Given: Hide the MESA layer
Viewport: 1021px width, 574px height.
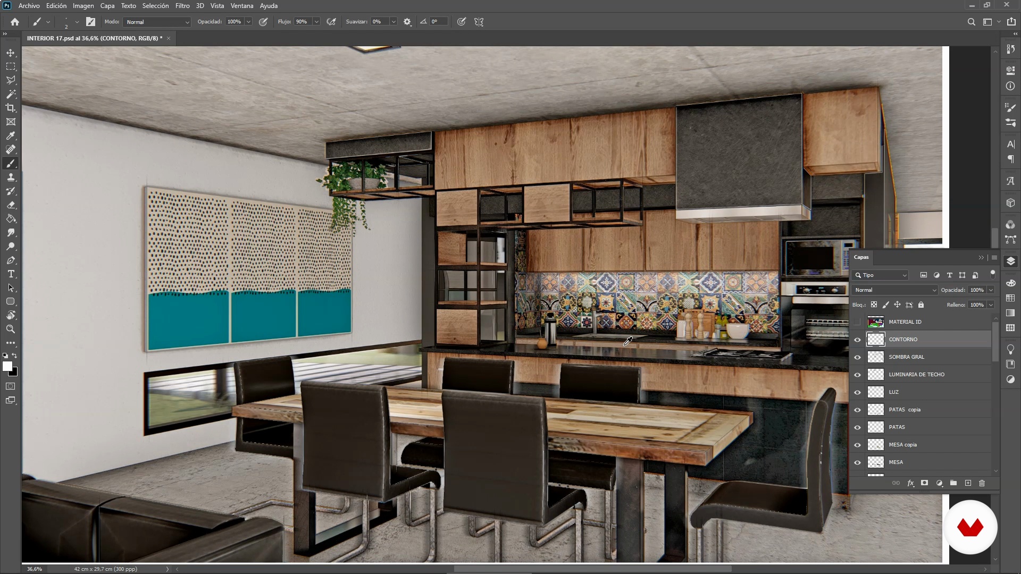Looking at the screenshot, I should (x=857, y=462).
